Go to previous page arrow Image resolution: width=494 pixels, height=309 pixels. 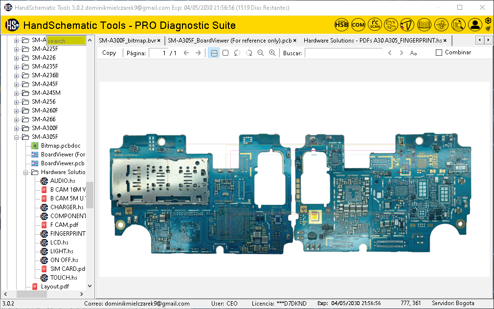pyautogui.click(x=186, y=53)
